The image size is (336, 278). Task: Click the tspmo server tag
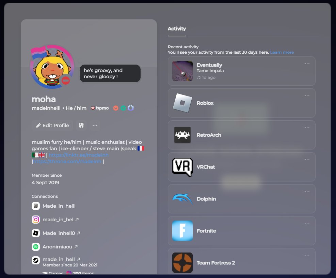point(100,108)
